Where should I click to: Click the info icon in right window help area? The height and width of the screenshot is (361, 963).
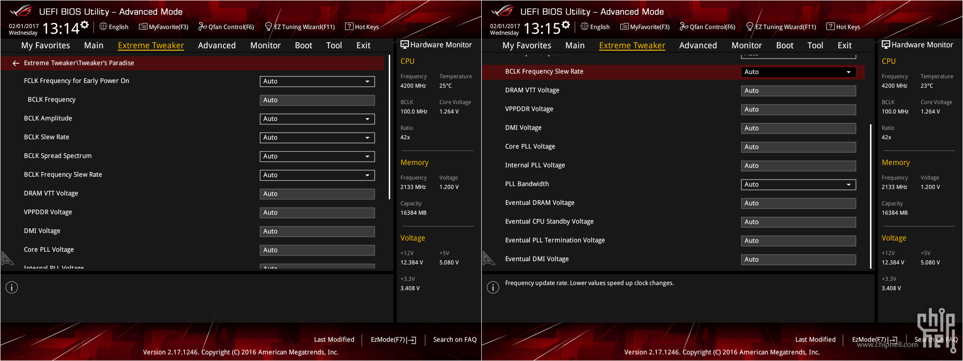(493, 287)
